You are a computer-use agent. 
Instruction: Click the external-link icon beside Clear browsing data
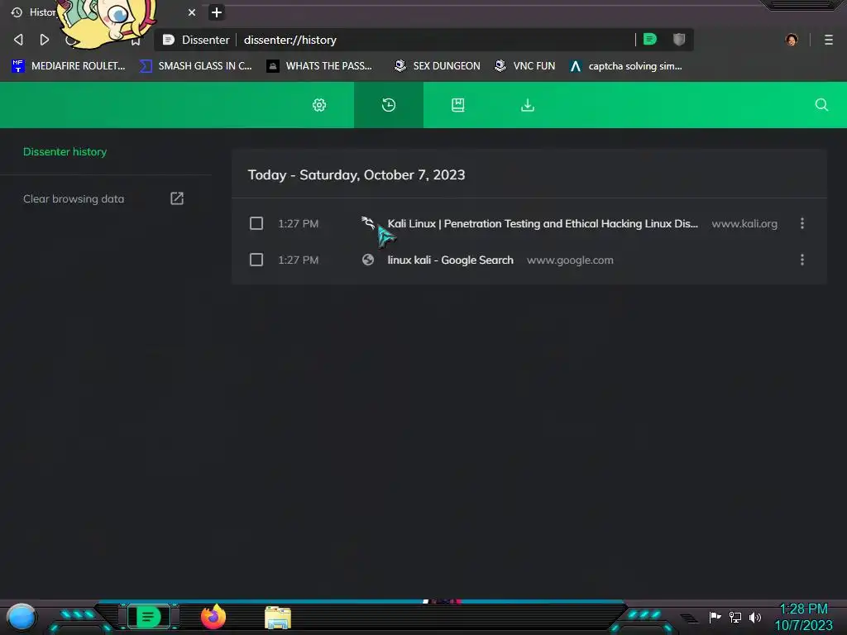click(x=177, y=198)
